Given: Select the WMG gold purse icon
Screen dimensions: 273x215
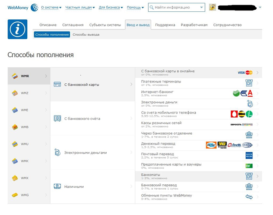Looking at the screenshot, I should coord(15,195).
